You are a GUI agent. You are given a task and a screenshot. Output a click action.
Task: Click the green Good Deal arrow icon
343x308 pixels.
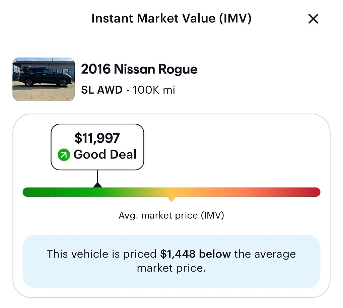pyautogui.click(x=64, y=155)
